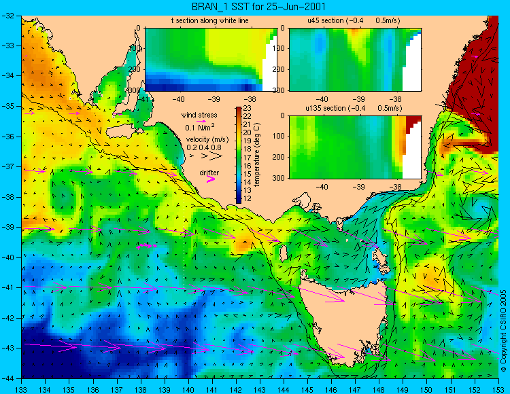The width and height of the screenshot is (510, 394).
Task: Click the '140' longitude label on bottom axis
Action: pyautogui.click(x=188, y=389)
